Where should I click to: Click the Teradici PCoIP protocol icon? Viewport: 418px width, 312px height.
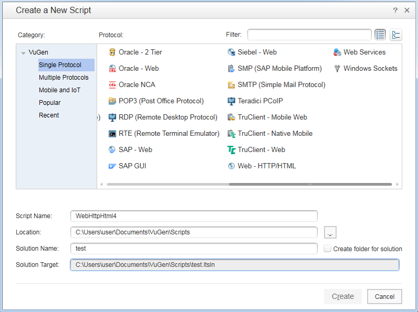click(x=231, y=101)
